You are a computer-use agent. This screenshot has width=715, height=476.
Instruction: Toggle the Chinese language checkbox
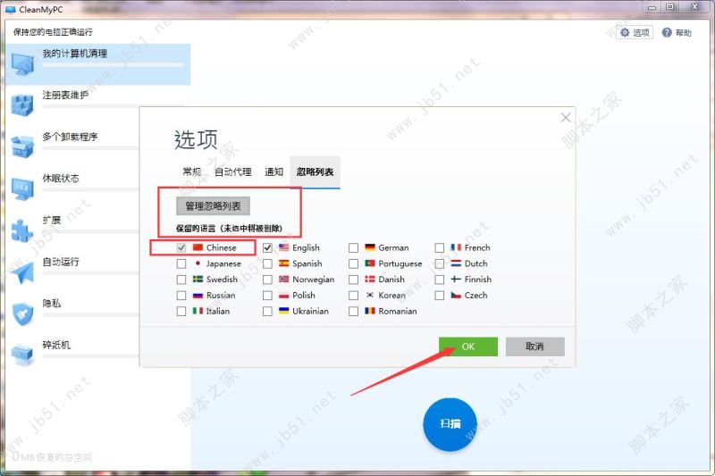pyautogui.click(x=181, y=247)
